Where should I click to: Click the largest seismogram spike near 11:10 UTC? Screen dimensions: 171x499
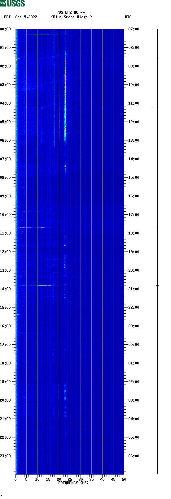click(x=155, y=107)
